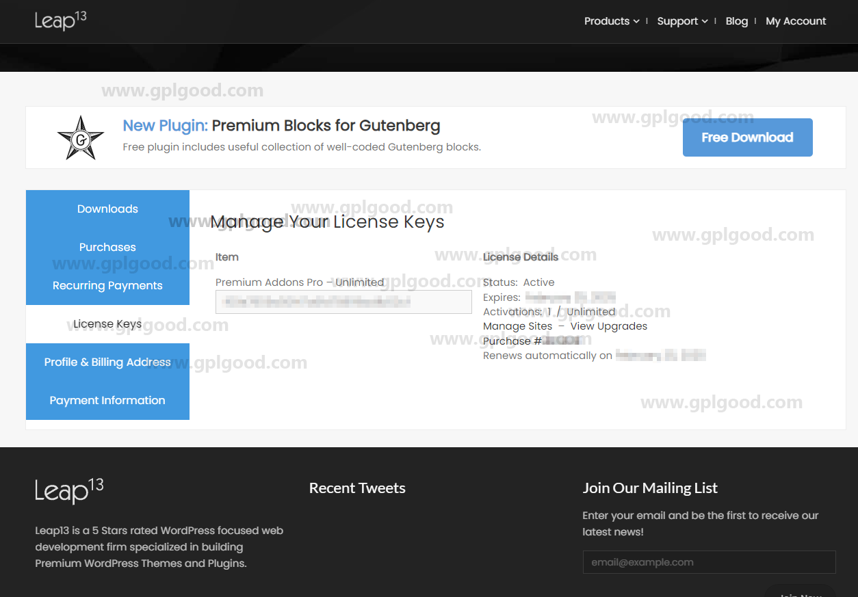Click the "License Details" column header

point(521,257)
